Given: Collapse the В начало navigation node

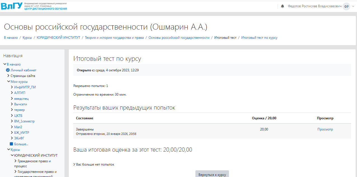Looking at the screenshot, I should tap(5, 64).
